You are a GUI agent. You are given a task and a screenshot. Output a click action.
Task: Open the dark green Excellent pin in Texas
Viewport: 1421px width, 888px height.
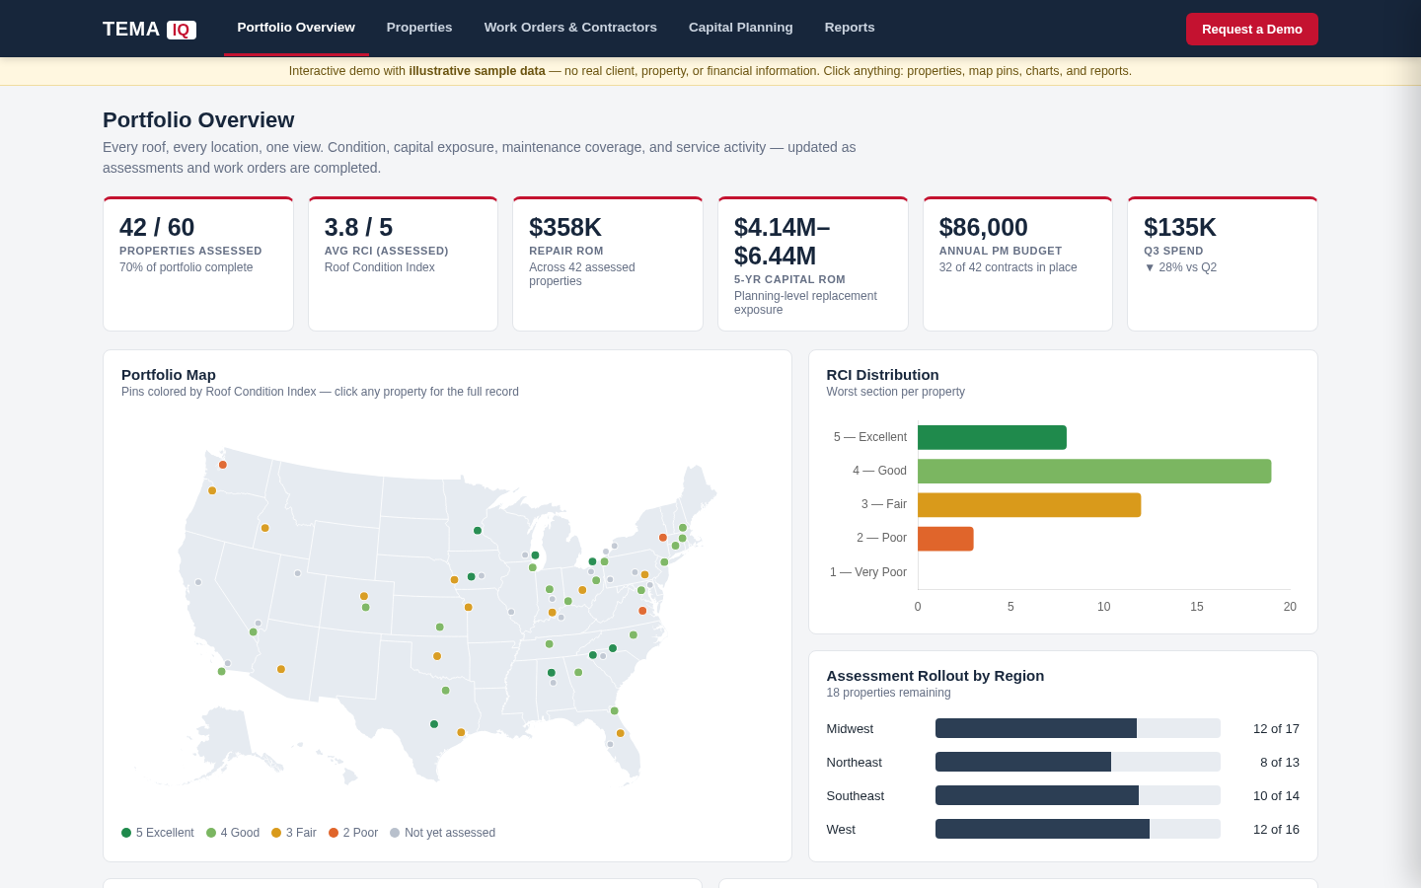[x=434, y=724]
